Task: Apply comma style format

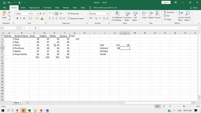Action: pyautogui.click(x=100, y=18)
